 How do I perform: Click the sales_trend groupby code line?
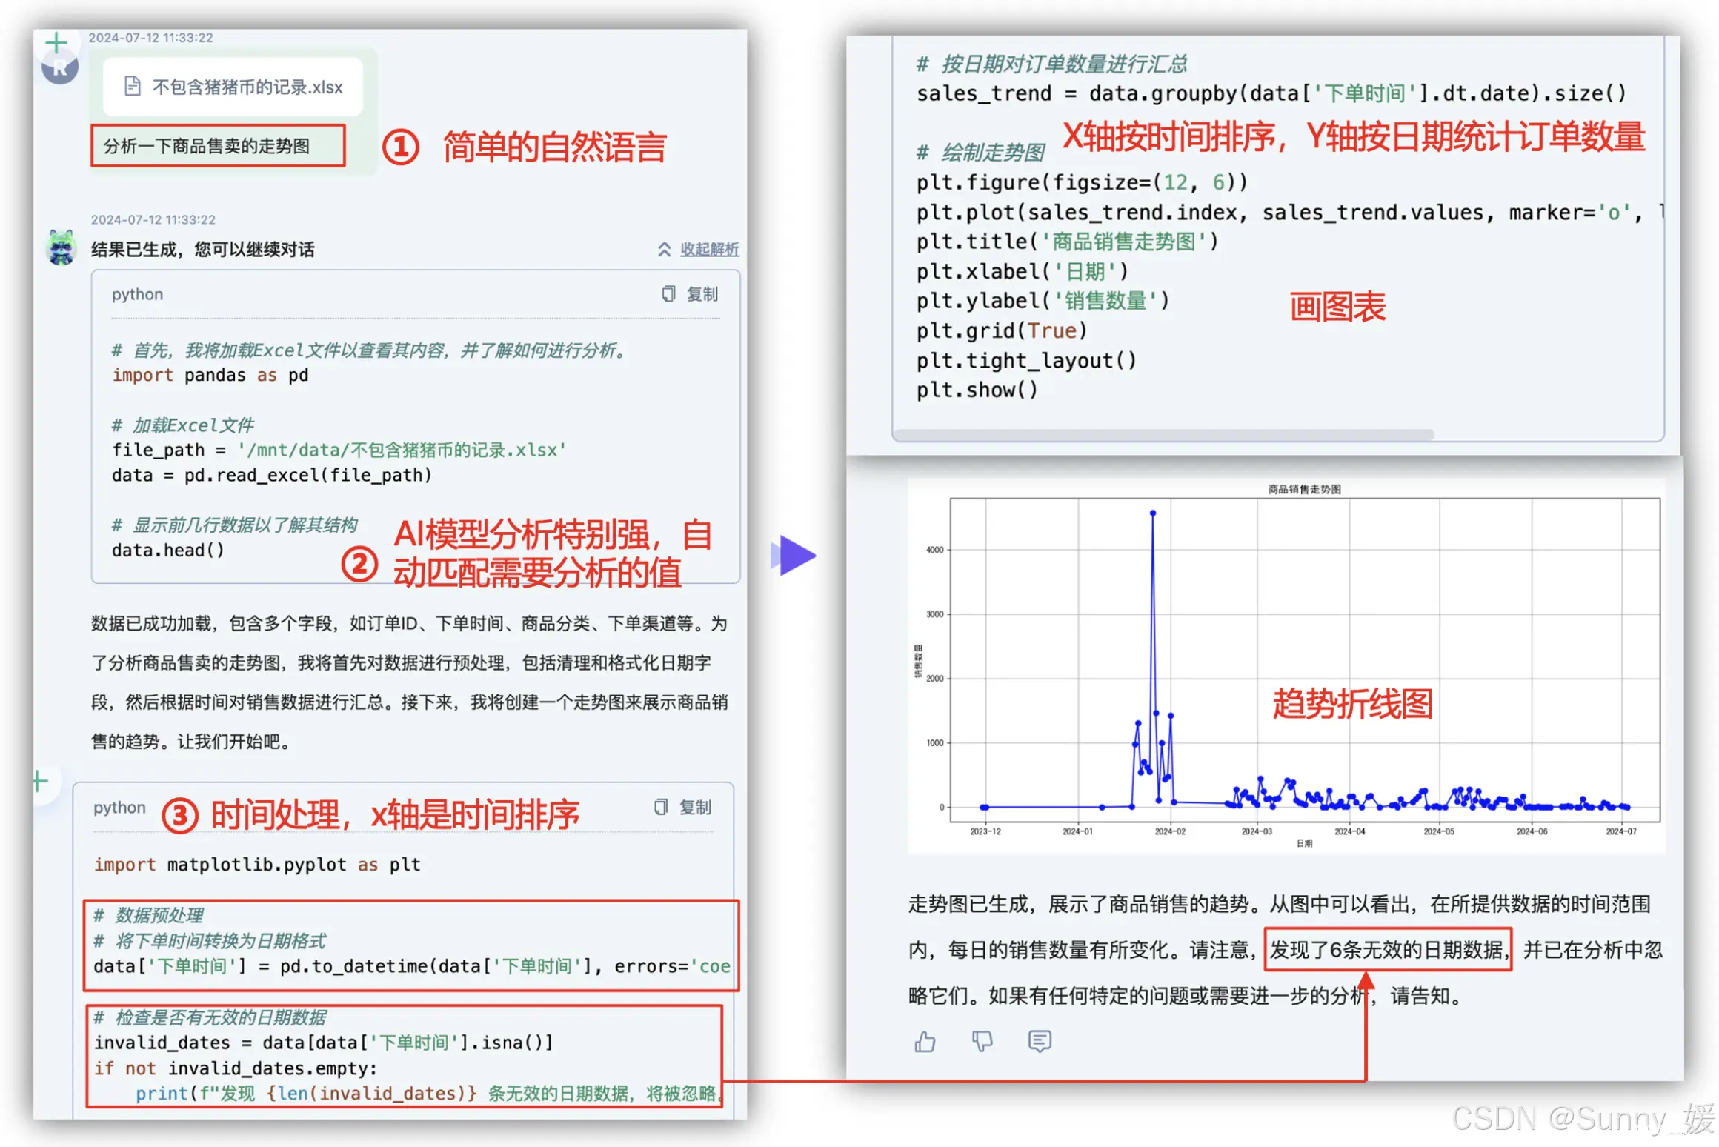pos(1271,93)
